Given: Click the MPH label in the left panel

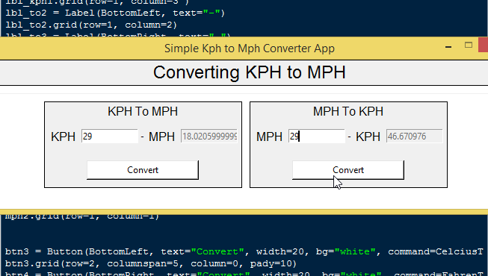Looking at the screenshot, I should pyautogui.click(x=161, y=137).
